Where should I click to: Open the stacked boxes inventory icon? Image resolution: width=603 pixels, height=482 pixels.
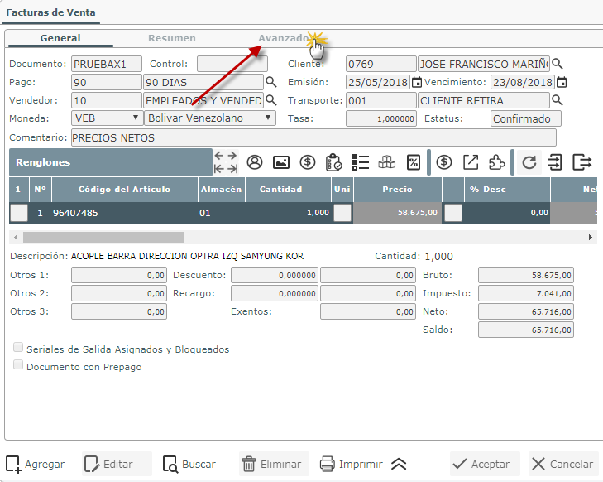(386, 162)
